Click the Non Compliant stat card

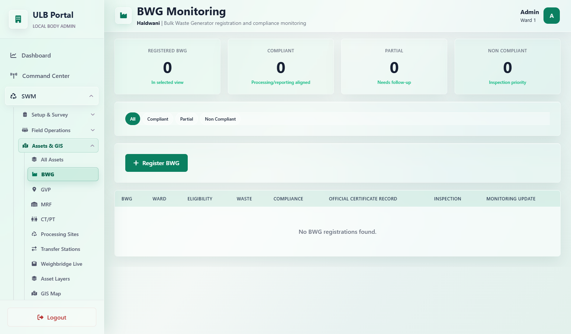pos(507,66)
